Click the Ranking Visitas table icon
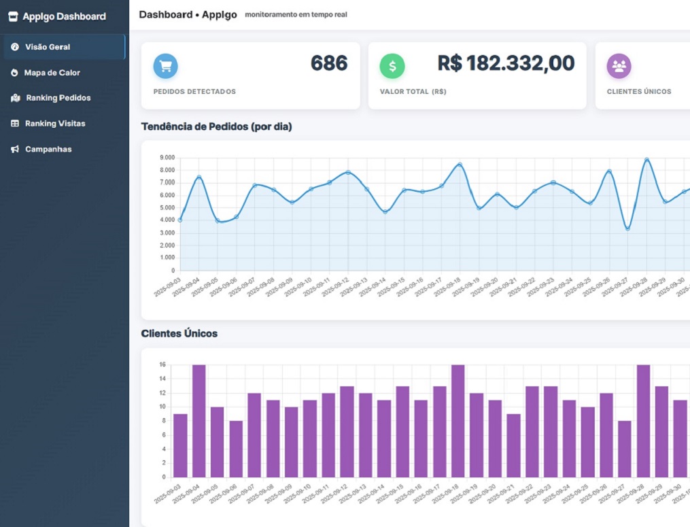Viewport: 690px width, 527px height. tap(15, 124)
